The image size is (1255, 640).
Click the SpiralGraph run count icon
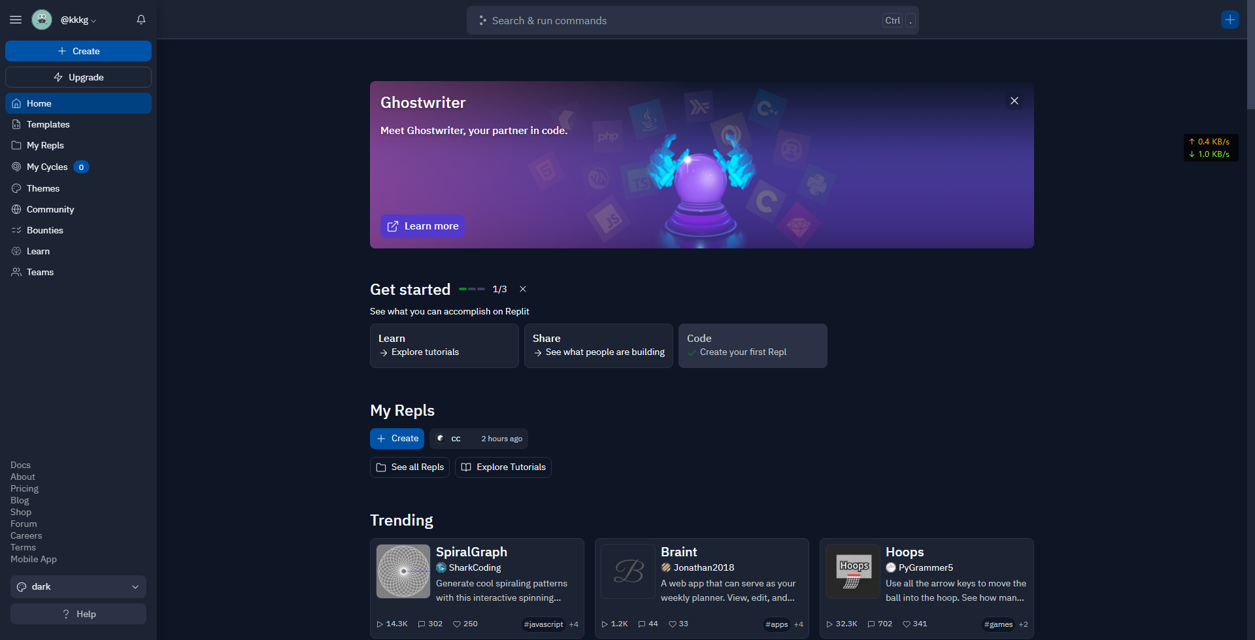click(380, 624)
